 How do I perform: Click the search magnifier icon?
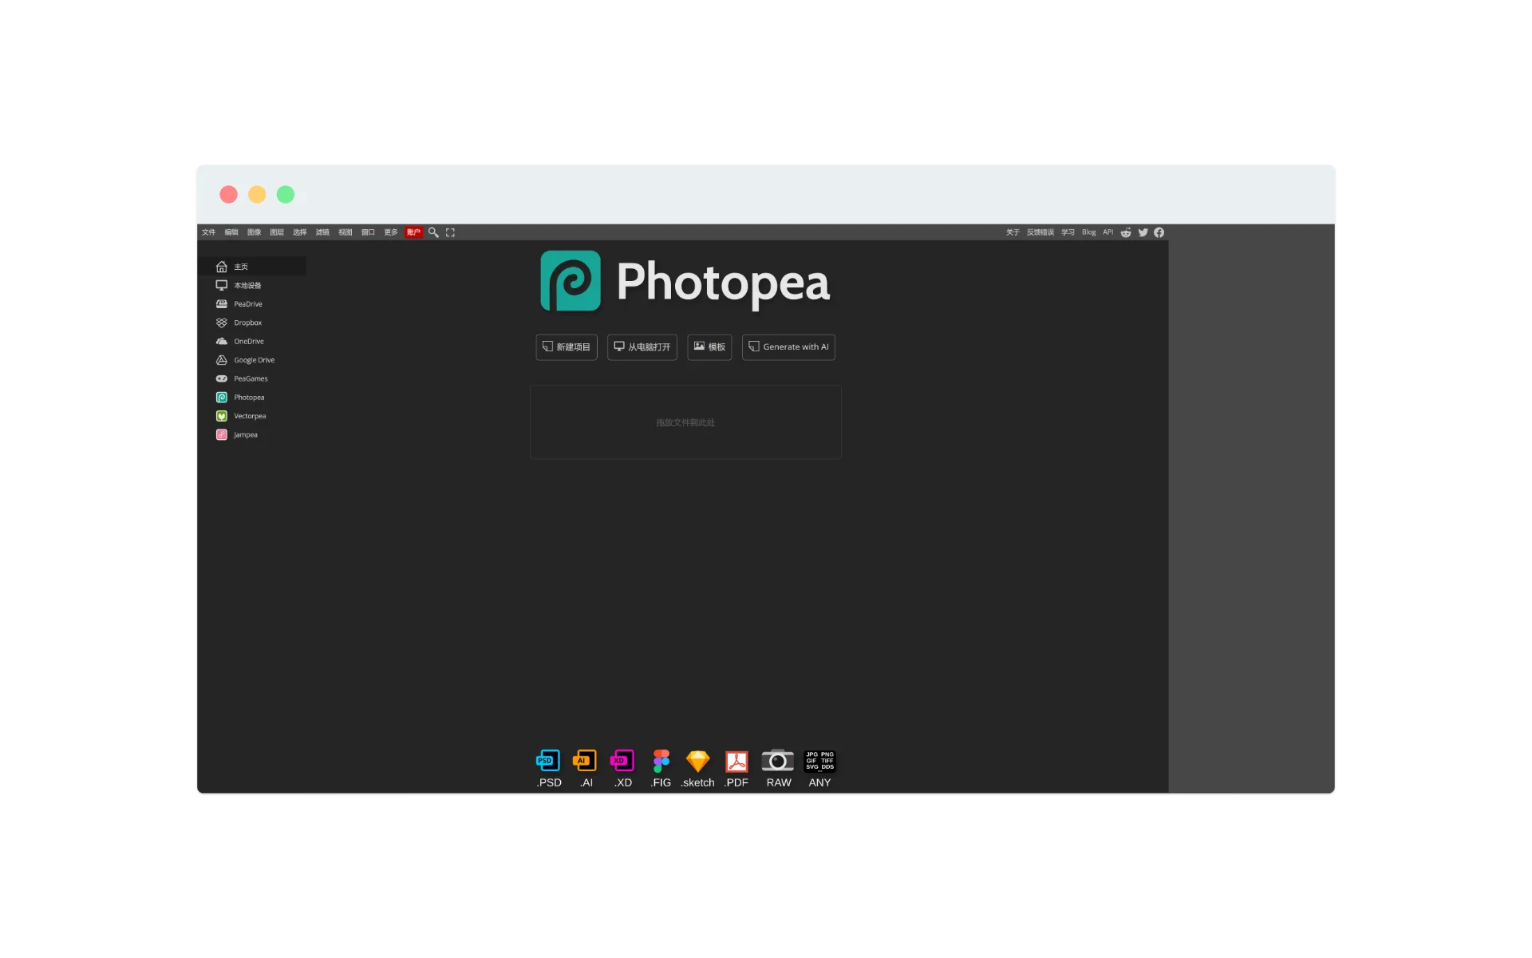coord(433,232)
